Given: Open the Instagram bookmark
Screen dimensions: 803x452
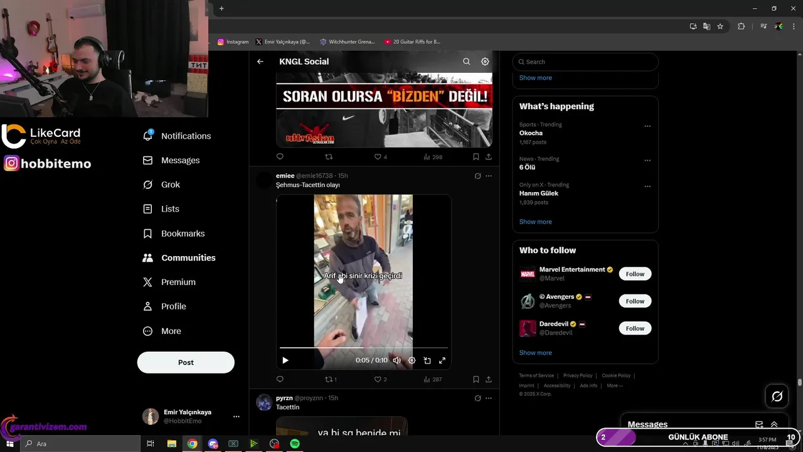Looking at the screenshot, I should [x=233, y=42].
